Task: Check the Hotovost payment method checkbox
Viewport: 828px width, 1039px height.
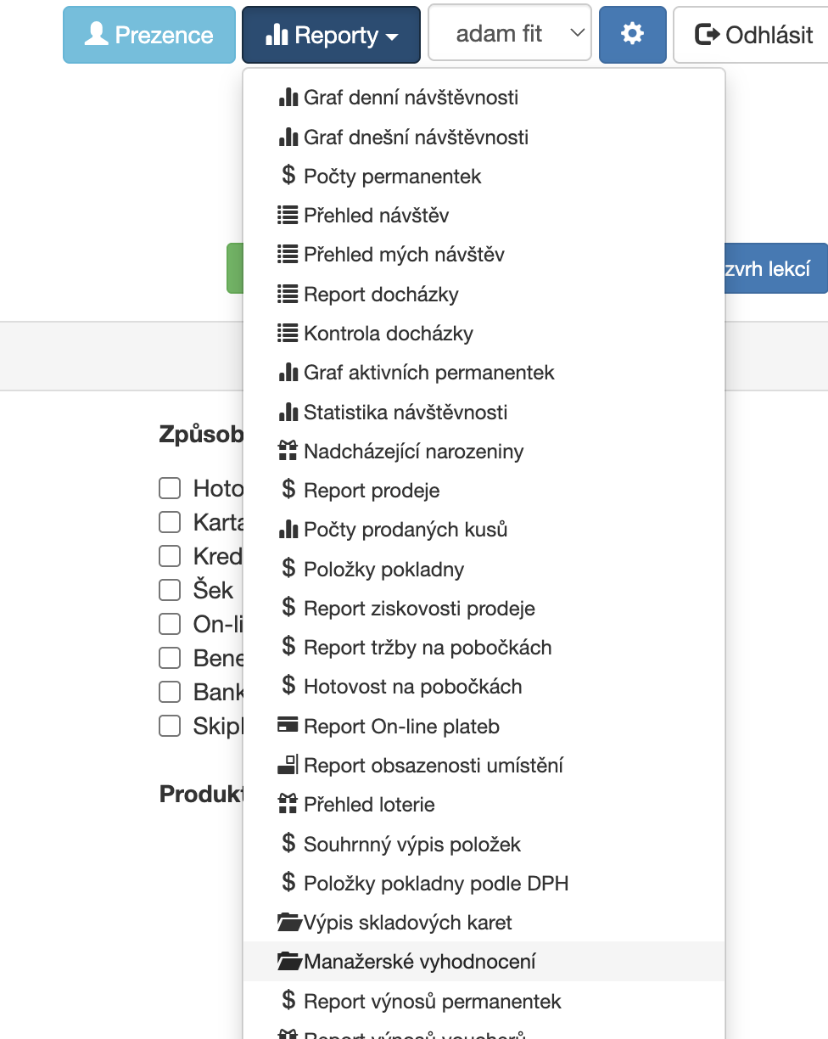Action: click(x=170, y=488)
